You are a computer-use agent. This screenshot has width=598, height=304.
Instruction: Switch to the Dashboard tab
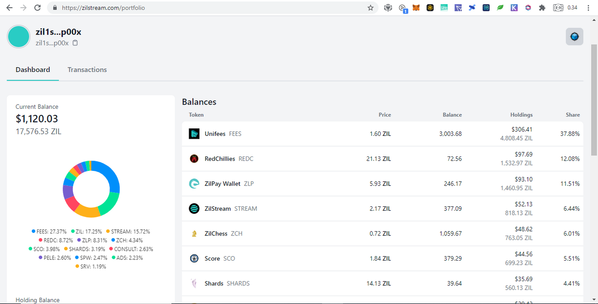[33, 70]
